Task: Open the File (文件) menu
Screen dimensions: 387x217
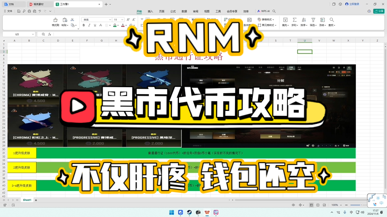Action: (8, 11)
